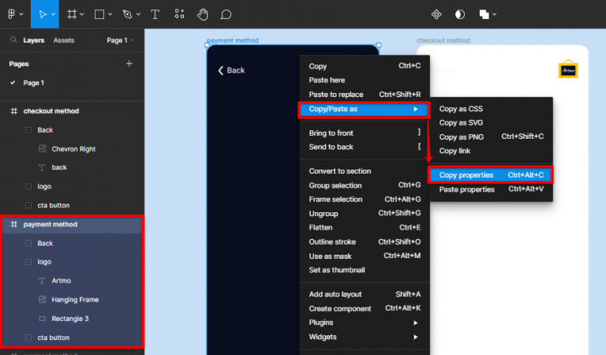Screen dimensions: 606x355
Task: Choose Bring to front
Action: pos(365,133)
